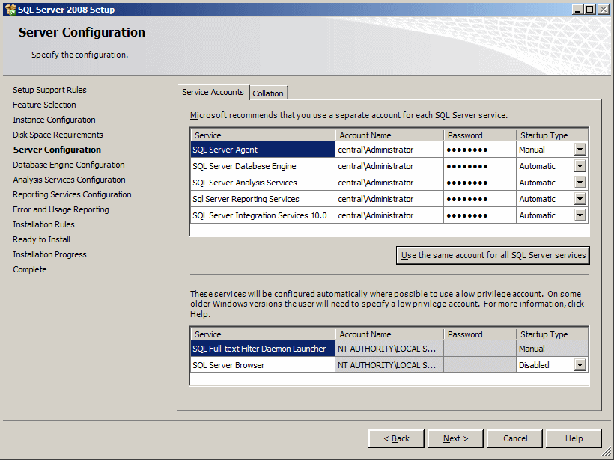Image resolution: width=614 pixels, height=460 pixels.
Task: Click the SQL Server Setup title bar icon
Action: click(x=10, y=10)
